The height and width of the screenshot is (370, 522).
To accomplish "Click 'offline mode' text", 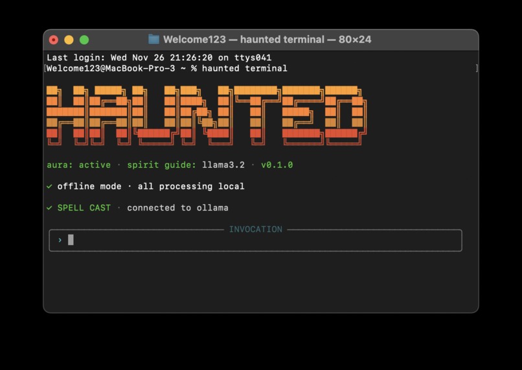I will (x=89, y=186).
